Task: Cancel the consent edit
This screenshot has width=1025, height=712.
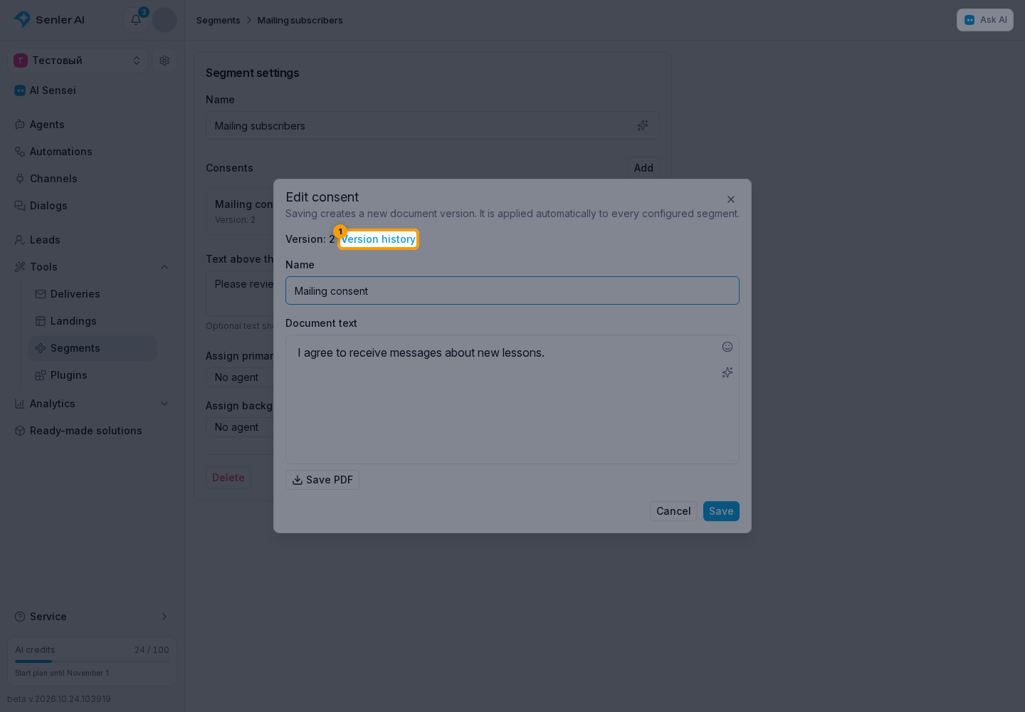Action: [673, 511]
